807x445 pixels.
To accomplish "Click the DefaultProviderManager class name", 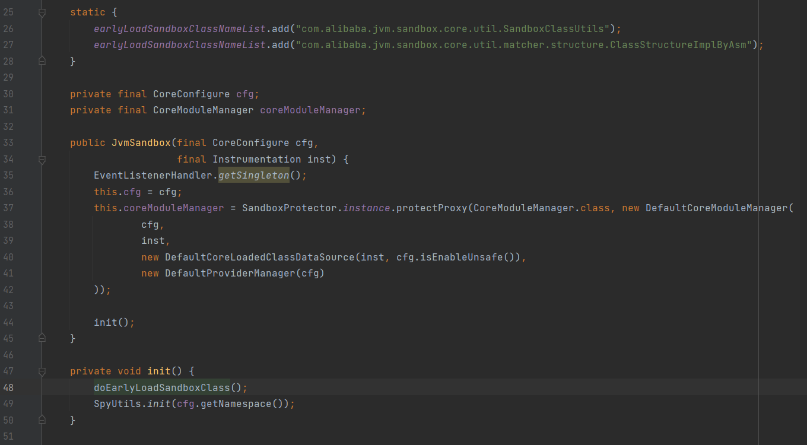I will (x=230, y=274).
